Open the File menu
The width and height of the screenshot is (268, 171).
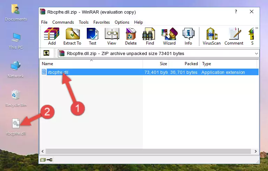[x=44, y=22]
